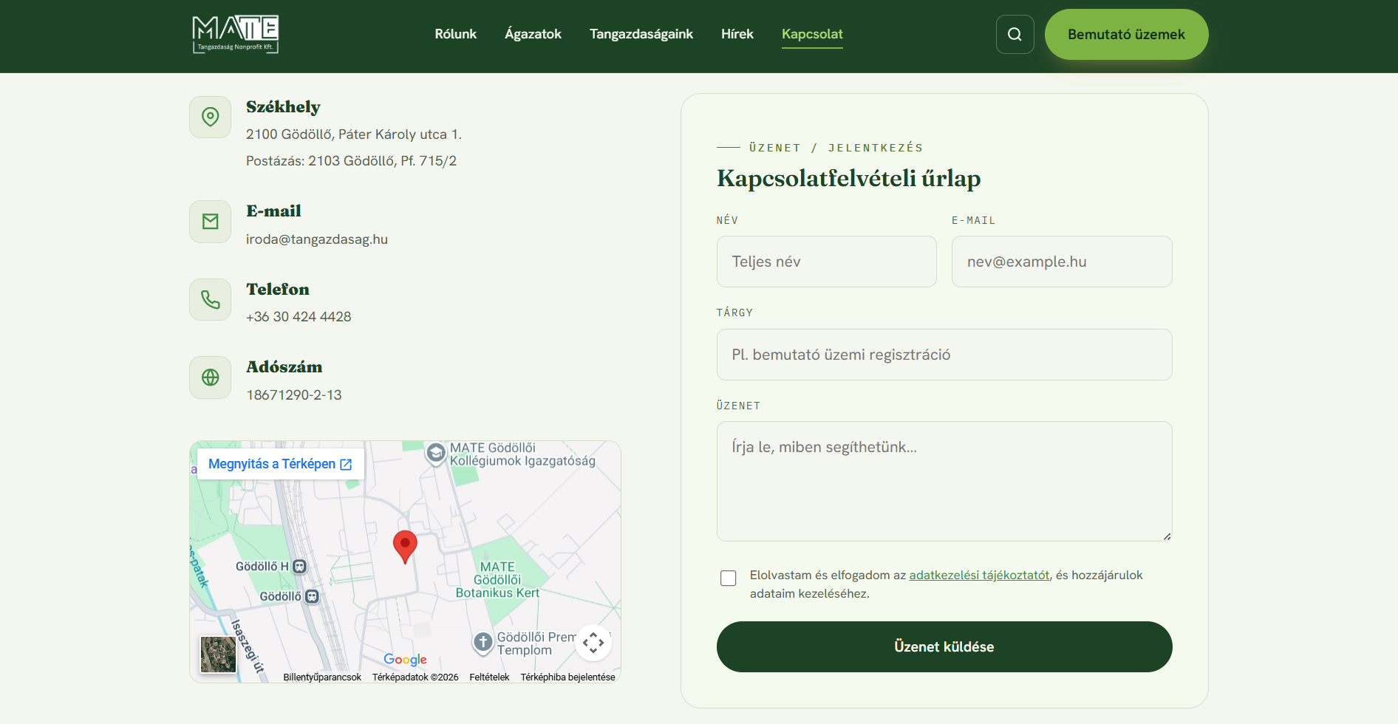Screen dimensions: 1398x724
Task: Click the Billentyűparancsok map link
Action: [322, 677]
